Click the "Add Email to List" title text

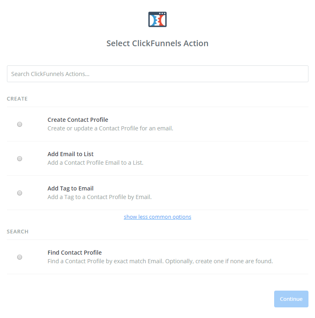[x=70, y=154]
